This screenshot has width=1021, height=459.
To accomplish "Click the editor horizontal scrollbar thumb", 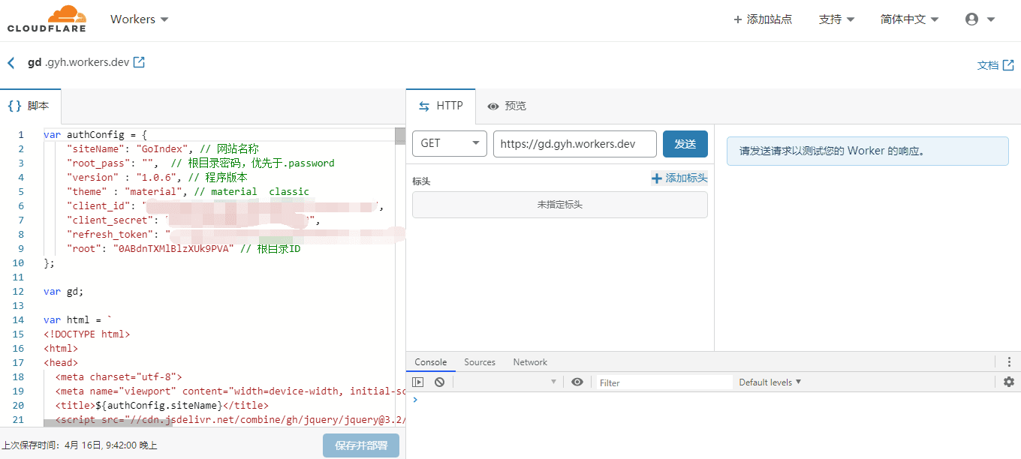I will (107, 423).
